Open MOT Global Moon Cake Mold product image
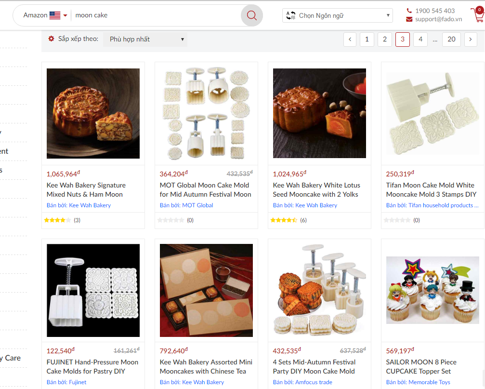The height and width of the screenshot is (389, 485). pyautogui.click(x=206, y=114)
